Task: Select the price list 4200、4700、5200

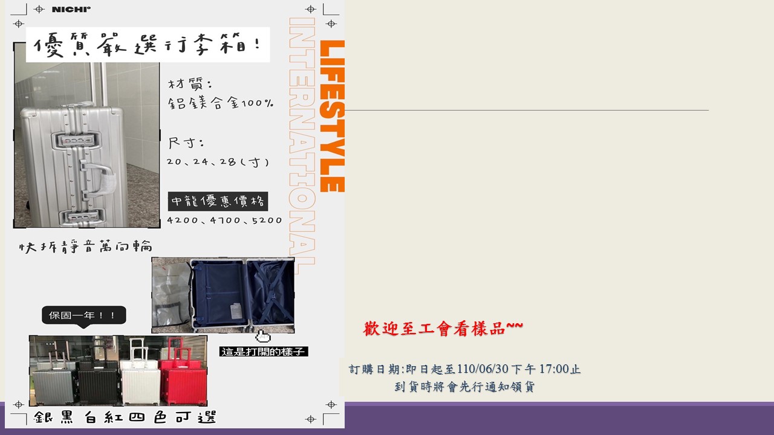Action: tap(224, 221)
